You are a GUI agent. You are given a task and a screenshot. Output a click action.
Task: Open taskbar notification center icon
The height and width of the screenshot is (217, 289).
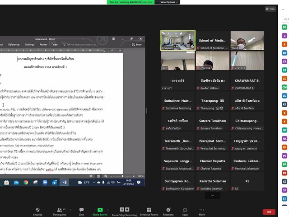click(139, 183)
